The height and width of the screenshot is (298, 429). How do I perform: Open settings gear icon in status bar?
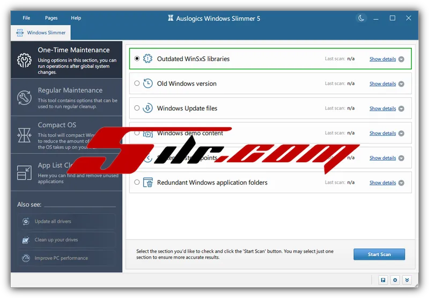point(395,280)
